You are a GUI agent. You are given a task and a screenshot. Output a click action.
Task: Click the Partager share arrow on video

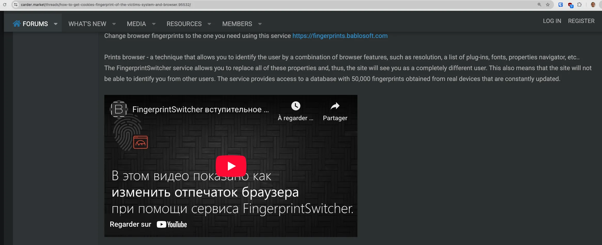pyautogui.click(x=335, y=106)
